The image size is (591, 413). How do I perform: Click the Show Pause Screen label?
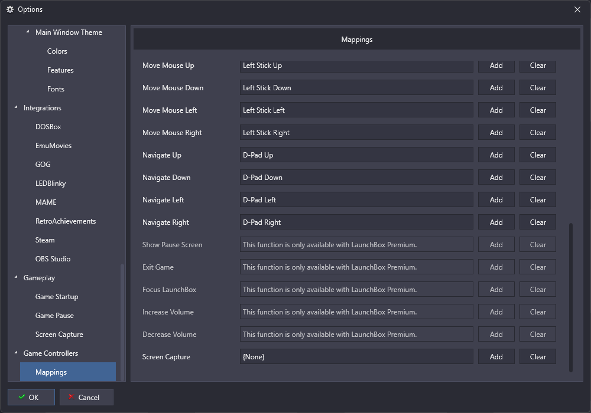172,244
